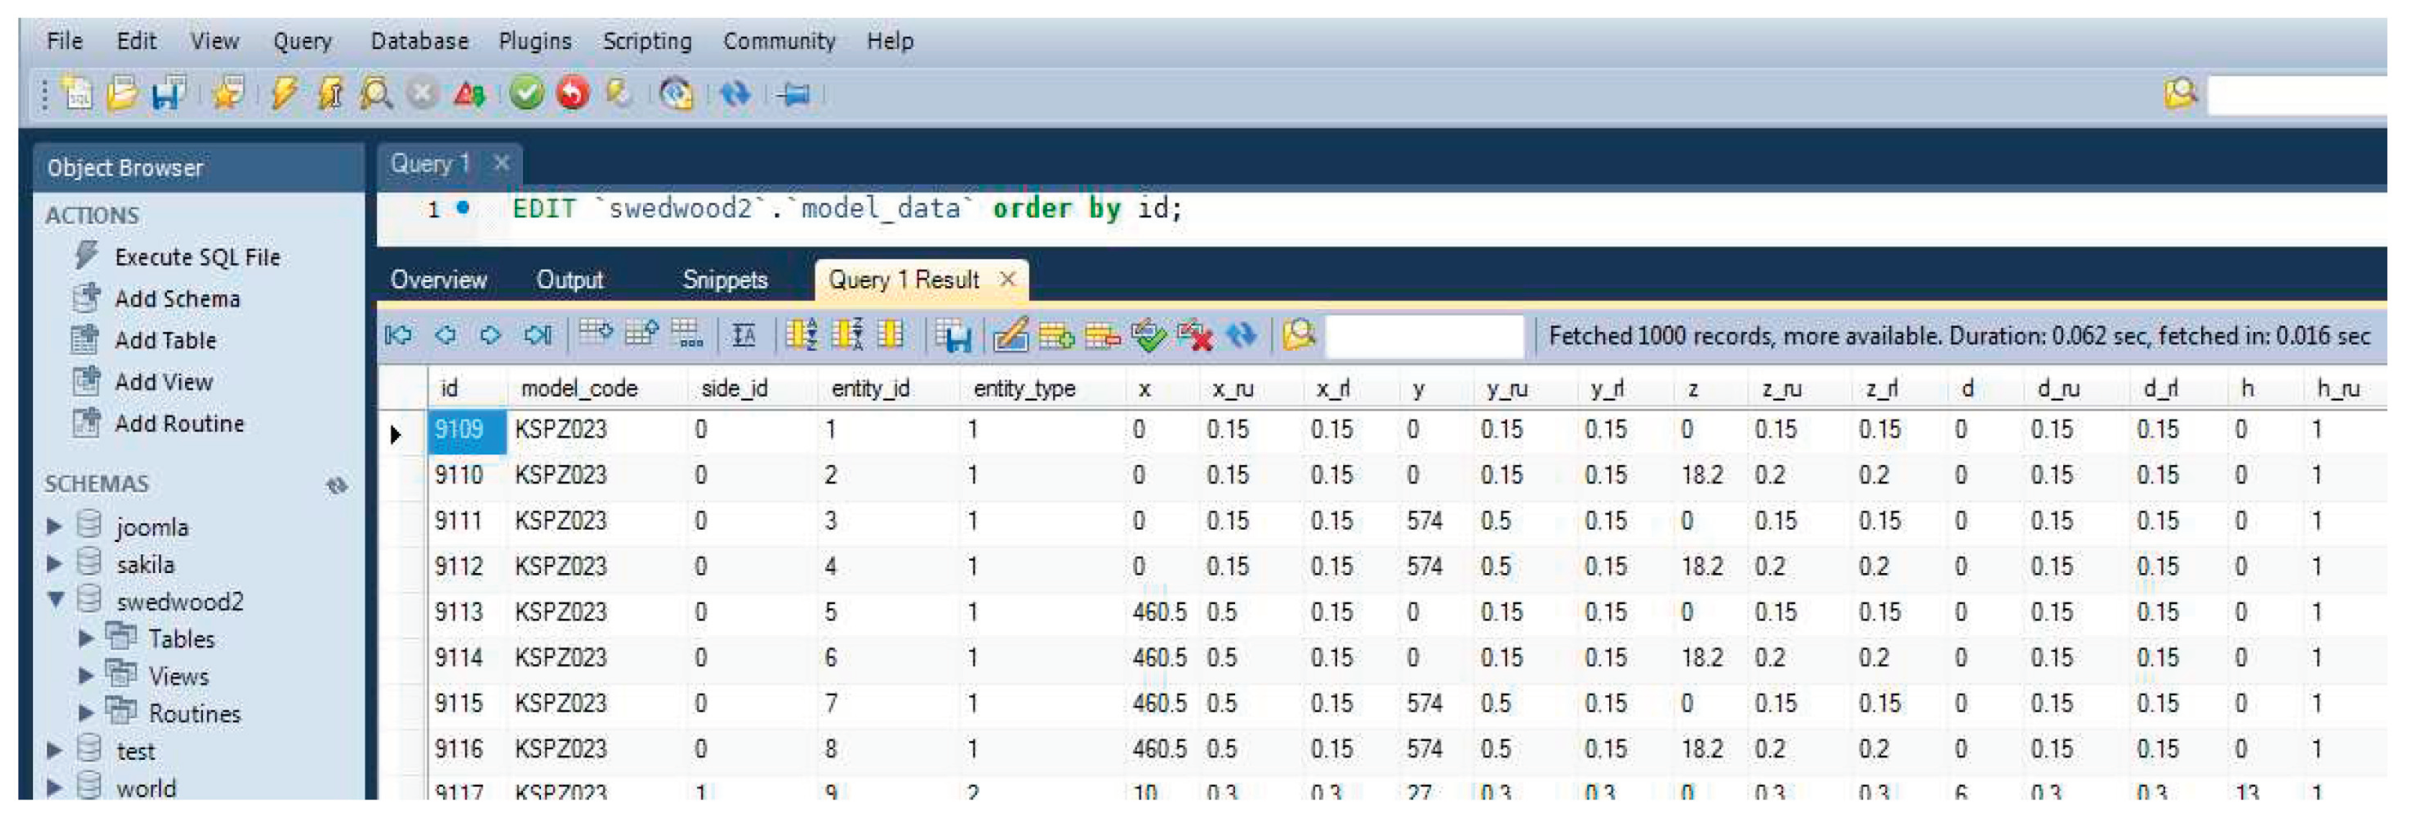Click the sort ascending column icon
This screenshot has height=834, width=2409.
(801, 335)
